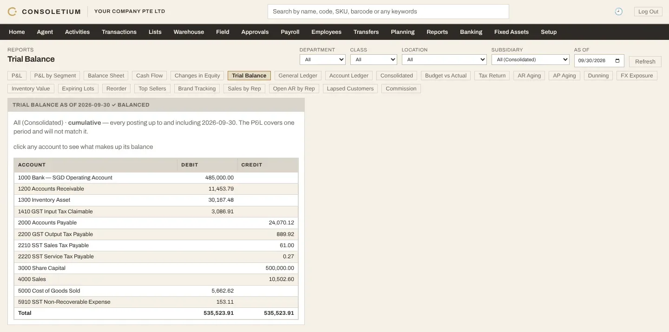Open the Home menu
The height and width of the screenshot is (332, 669).
(x=17, y=32)
